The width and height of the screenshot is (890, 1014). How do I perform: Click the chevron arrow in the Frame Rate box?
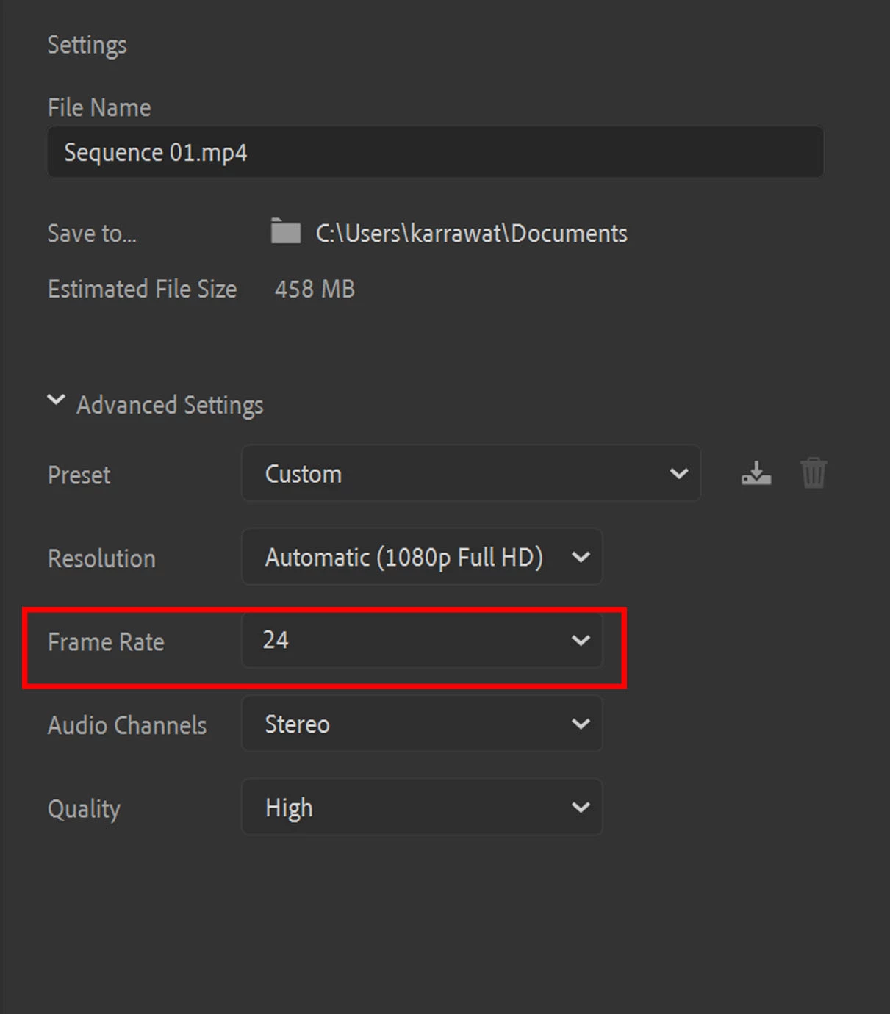click(x=581, y=641)
